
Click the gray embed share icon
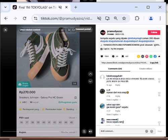point(142,56)
